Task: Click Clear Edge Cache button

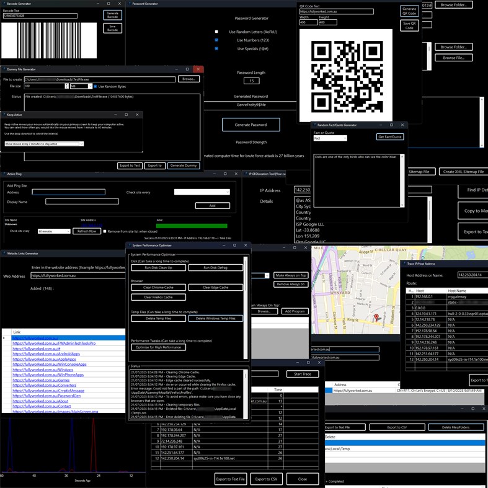Action: click(215, 288)
